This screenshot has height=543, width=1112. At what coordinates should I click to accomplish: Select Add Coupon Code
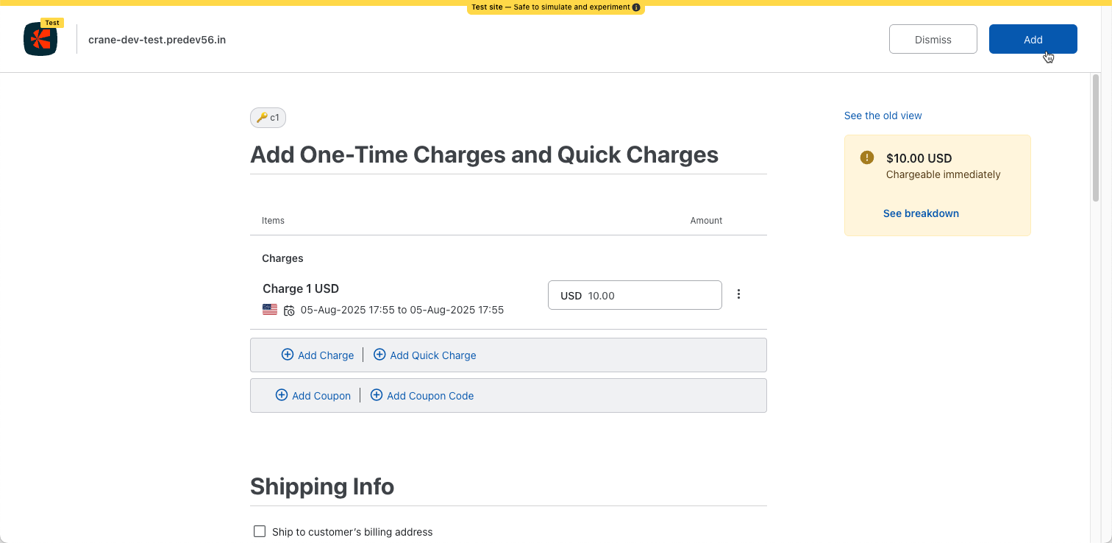(422, 396)
